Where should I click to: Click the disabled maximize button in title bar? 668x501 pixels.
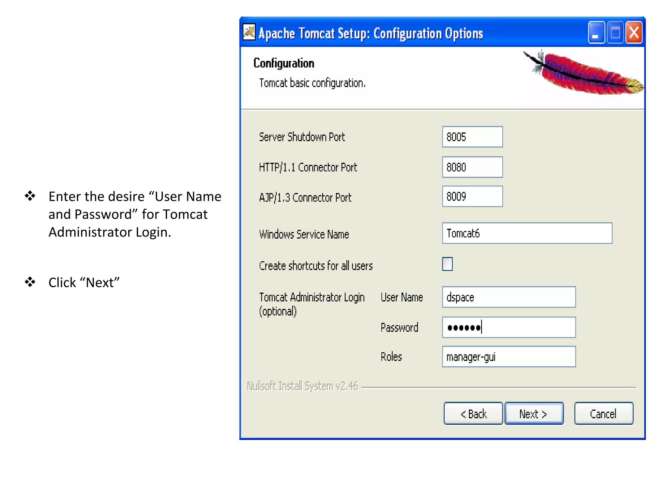[x=615, y=32]
